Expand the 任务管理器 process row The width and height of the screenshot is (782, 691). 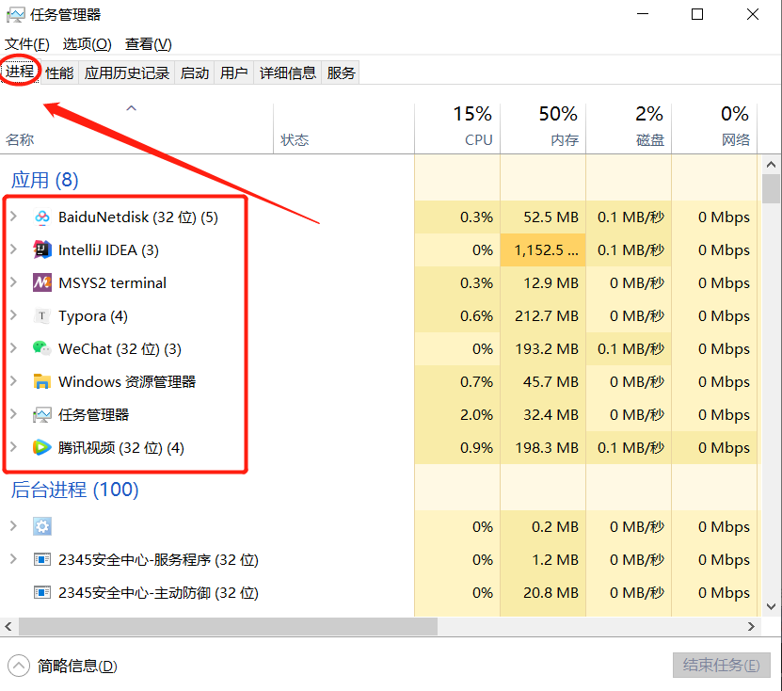coord(14,414)
